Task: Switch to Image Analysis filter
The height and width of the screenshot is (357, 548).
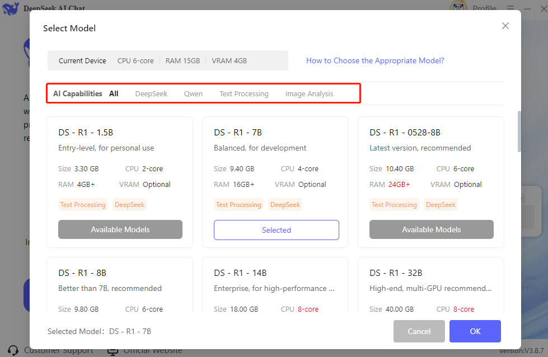Action: point(309,93)
